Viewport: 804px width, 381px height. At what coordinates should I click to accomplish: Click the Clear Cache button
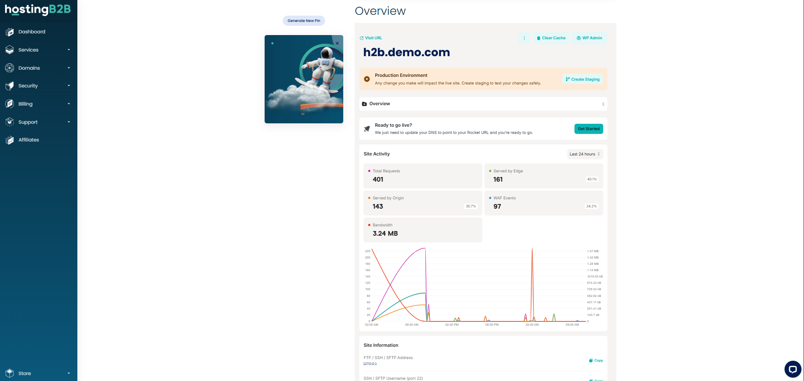(x=551, y=38)
